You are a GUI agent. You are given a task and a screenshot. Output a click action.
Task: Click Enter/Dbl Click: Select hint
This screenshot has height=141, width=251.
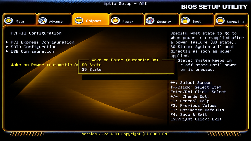click(x=198, y=92)
